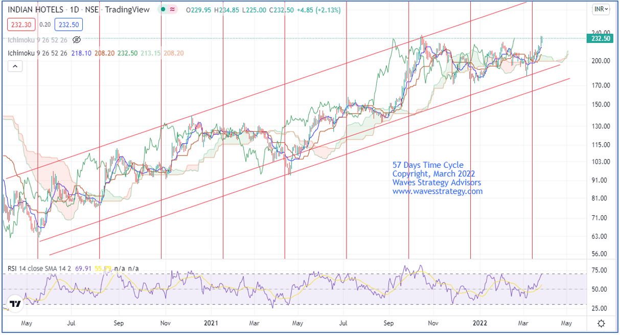Click the green market status dot
This screenshot has height=335, width=620.
(163, 9)
